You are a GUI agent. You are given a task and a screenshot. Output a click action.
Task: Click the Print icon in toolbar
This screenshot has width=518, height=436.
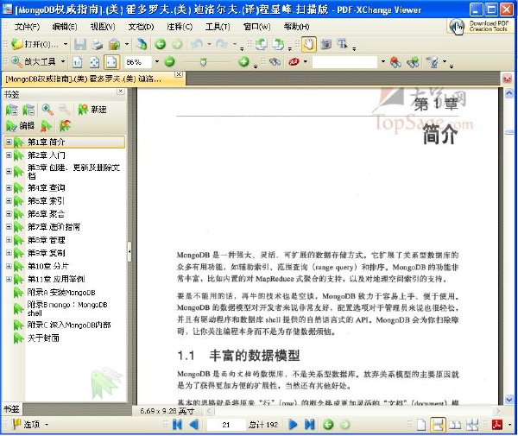click(x=97, y=44)
